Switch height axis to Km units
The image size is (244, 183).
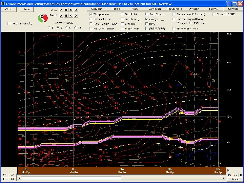[x=236, y=176]
